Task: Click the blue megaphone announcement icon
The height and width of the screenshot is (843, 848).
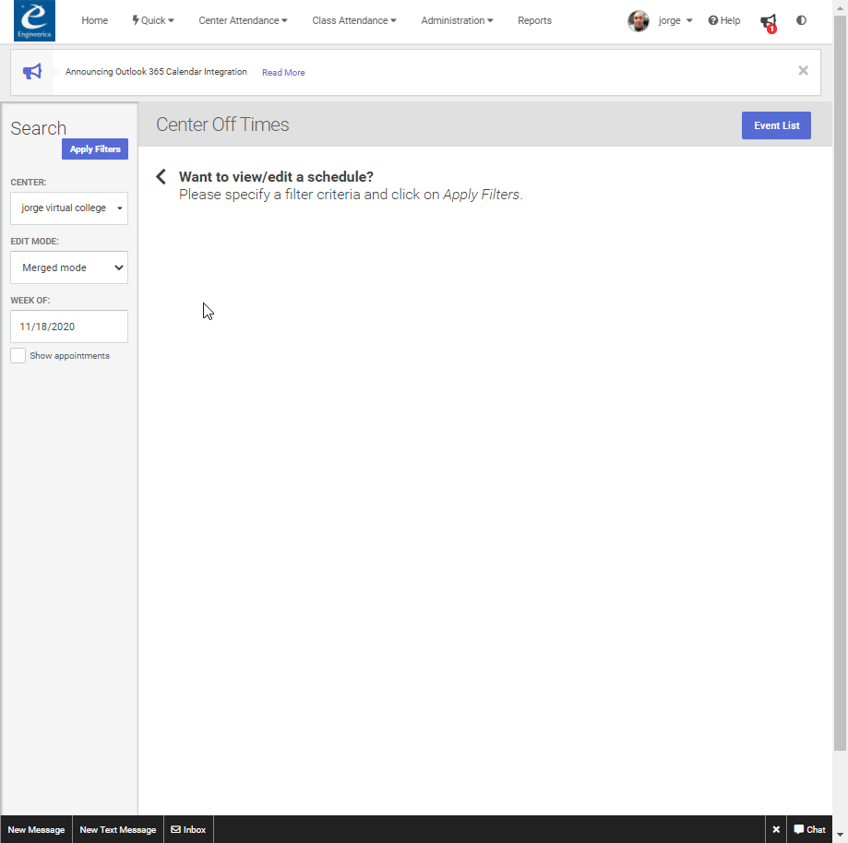Action: tap(32, 72)
